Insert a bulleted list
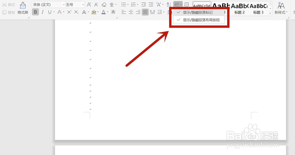Screen dimensions: 295x155 click(x=124, y=4)
